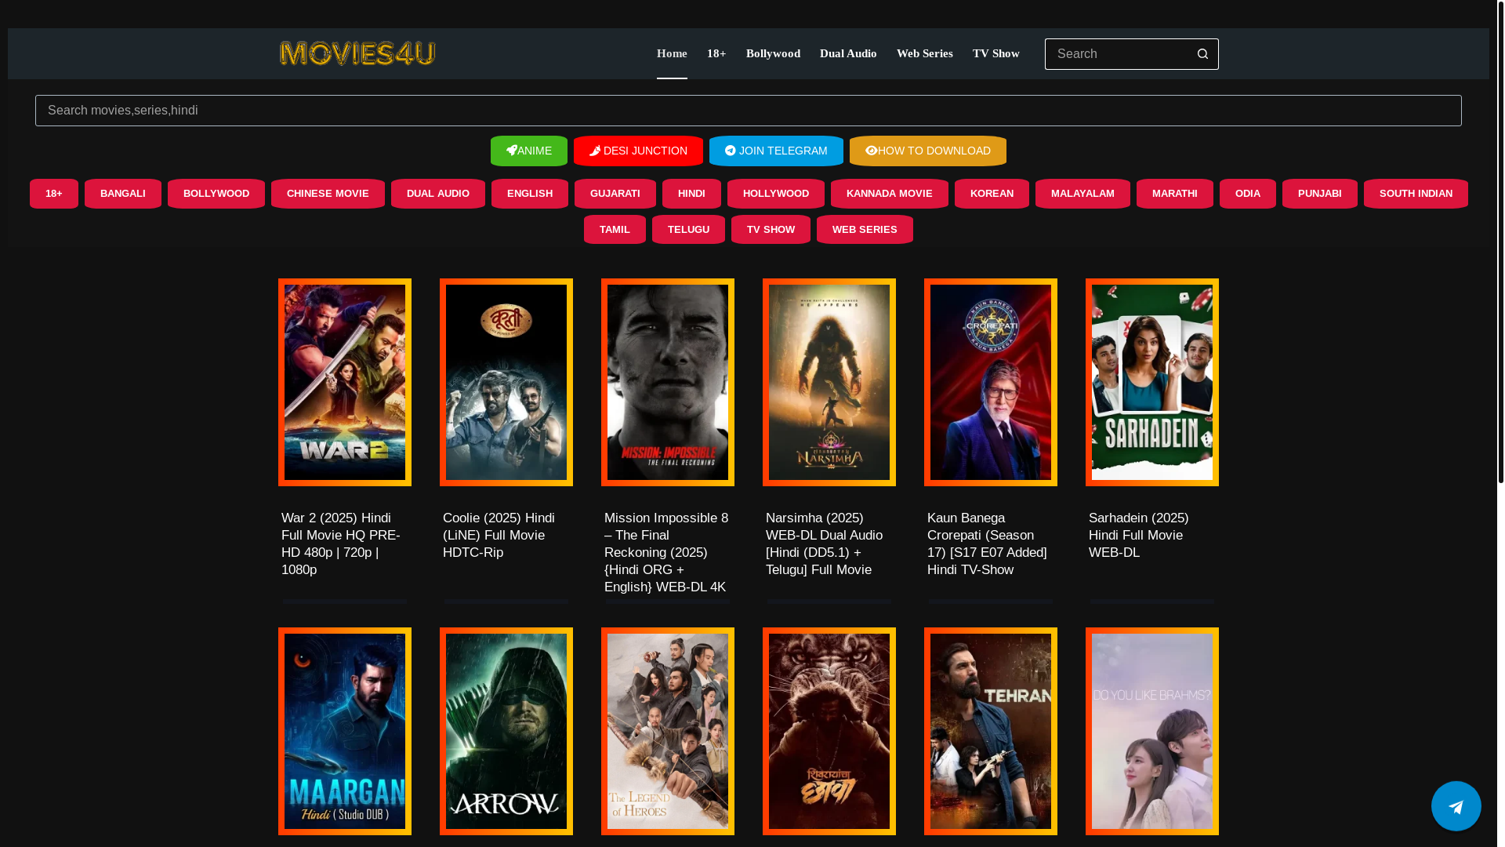Viewport: 1505px width, 847px height.
Task: Click the 'Search movies,series,hindi' input box
Action: [749, 111]
